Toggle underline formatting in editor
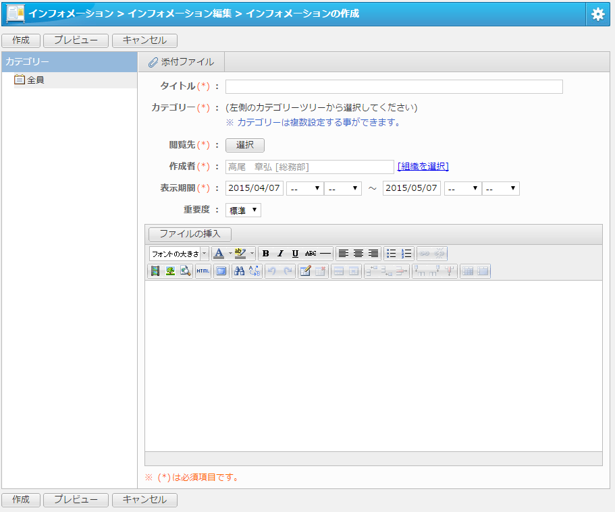This screenshot has width=615, height=512. (295, 254)
